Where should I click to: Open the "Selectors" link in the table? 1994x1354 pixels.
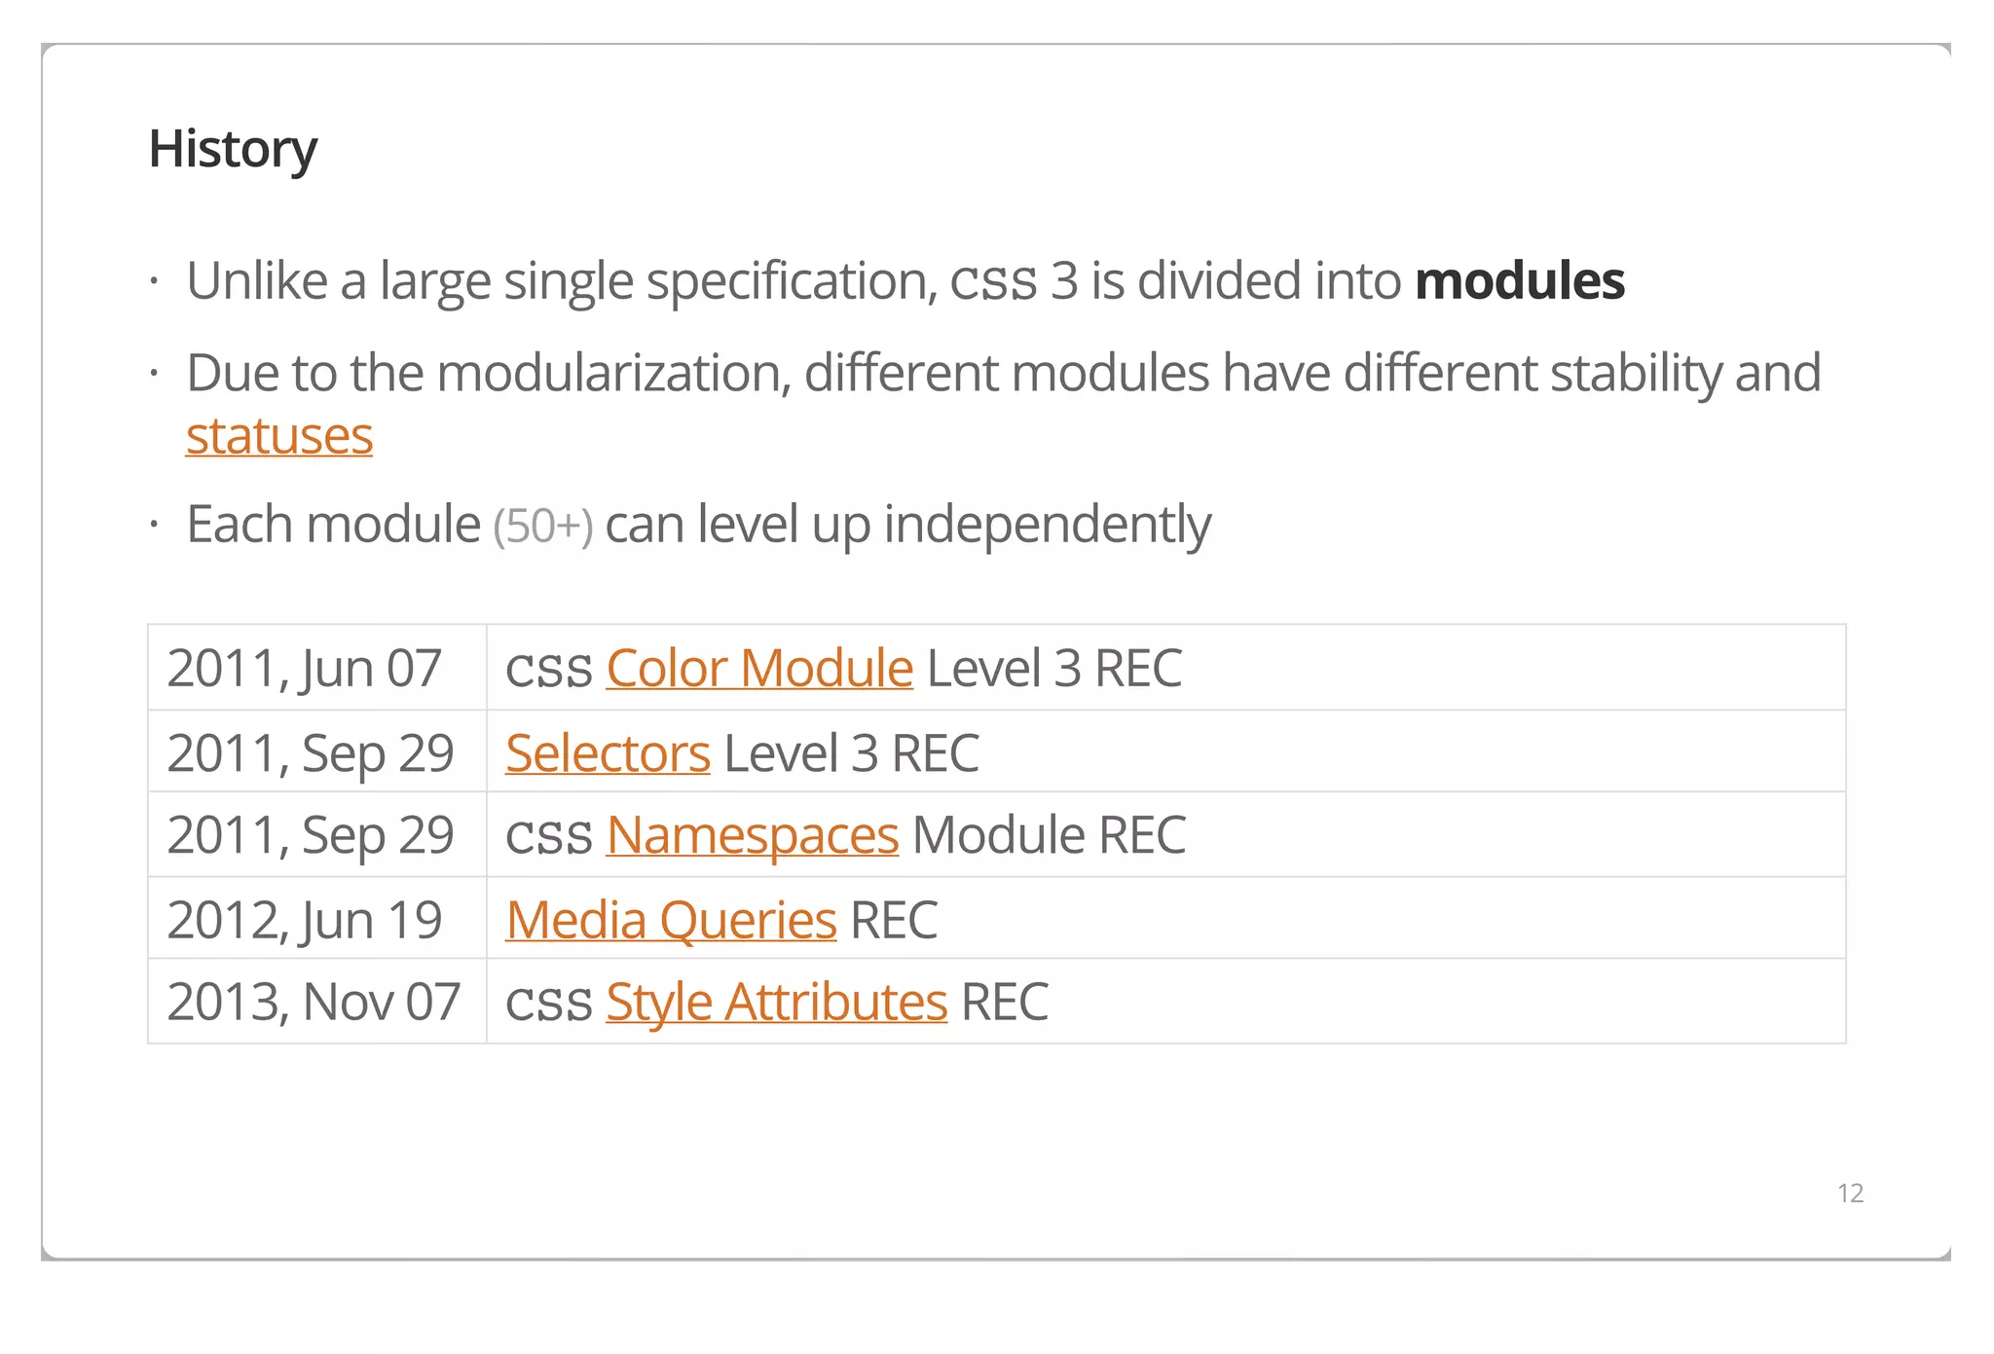coord(608,753)
